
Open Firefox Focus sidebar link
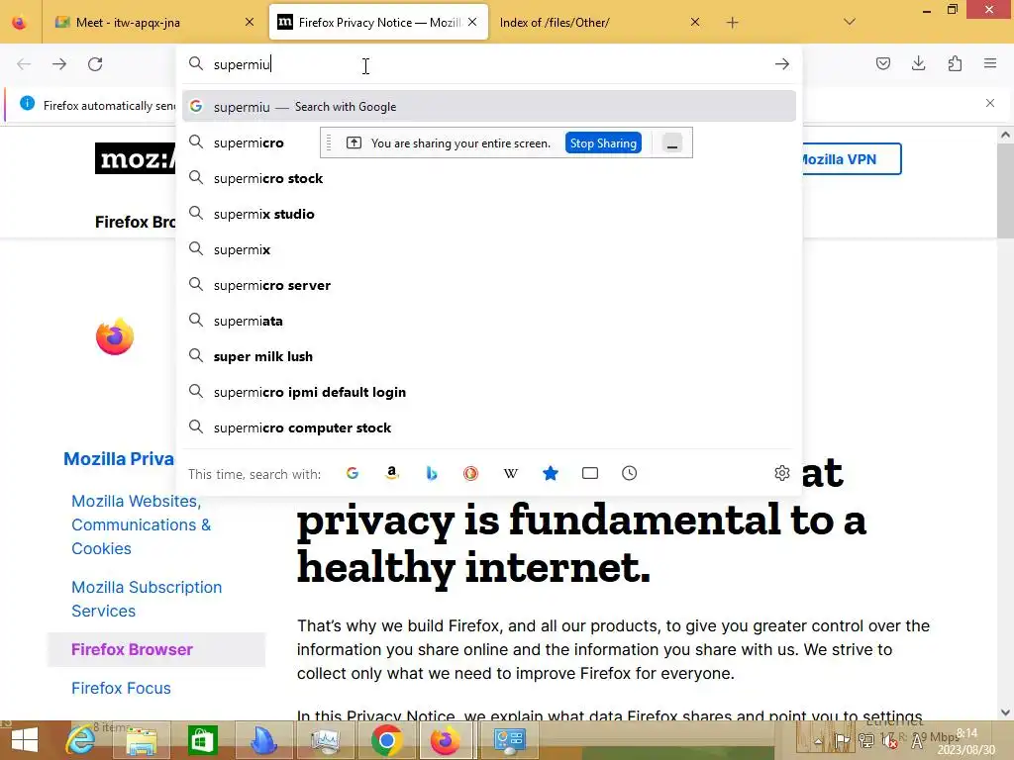click(121, 689)
